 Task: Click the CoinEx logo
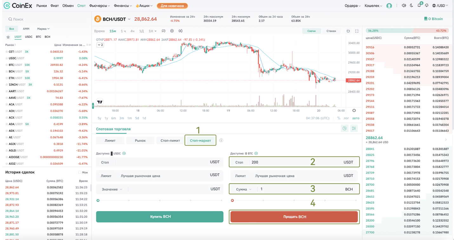[x=17, y=5]
